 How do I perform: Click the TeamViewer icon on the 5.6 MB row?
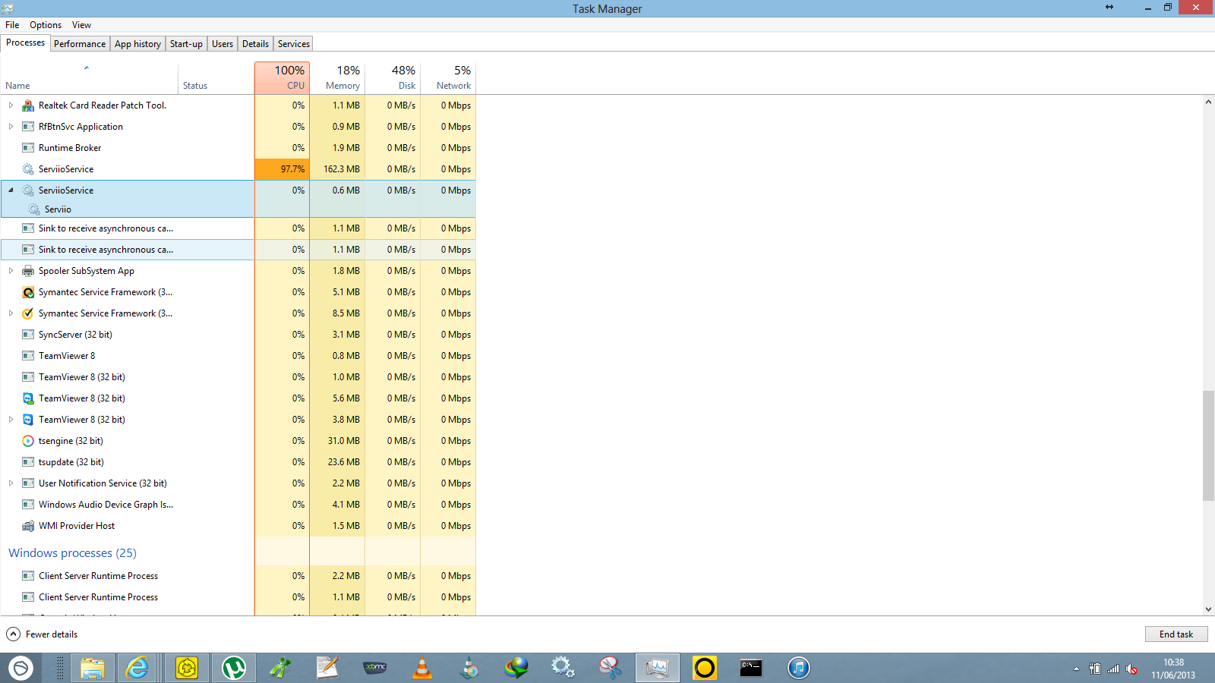point(28,398)
